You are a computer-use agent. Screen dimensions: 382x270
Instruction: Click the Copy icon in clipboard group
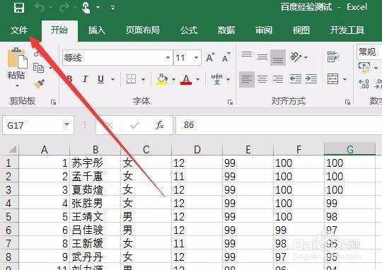[38, 68]
